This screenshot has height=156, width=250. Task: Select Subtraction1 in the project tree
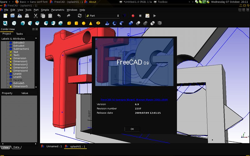(21, 49)
